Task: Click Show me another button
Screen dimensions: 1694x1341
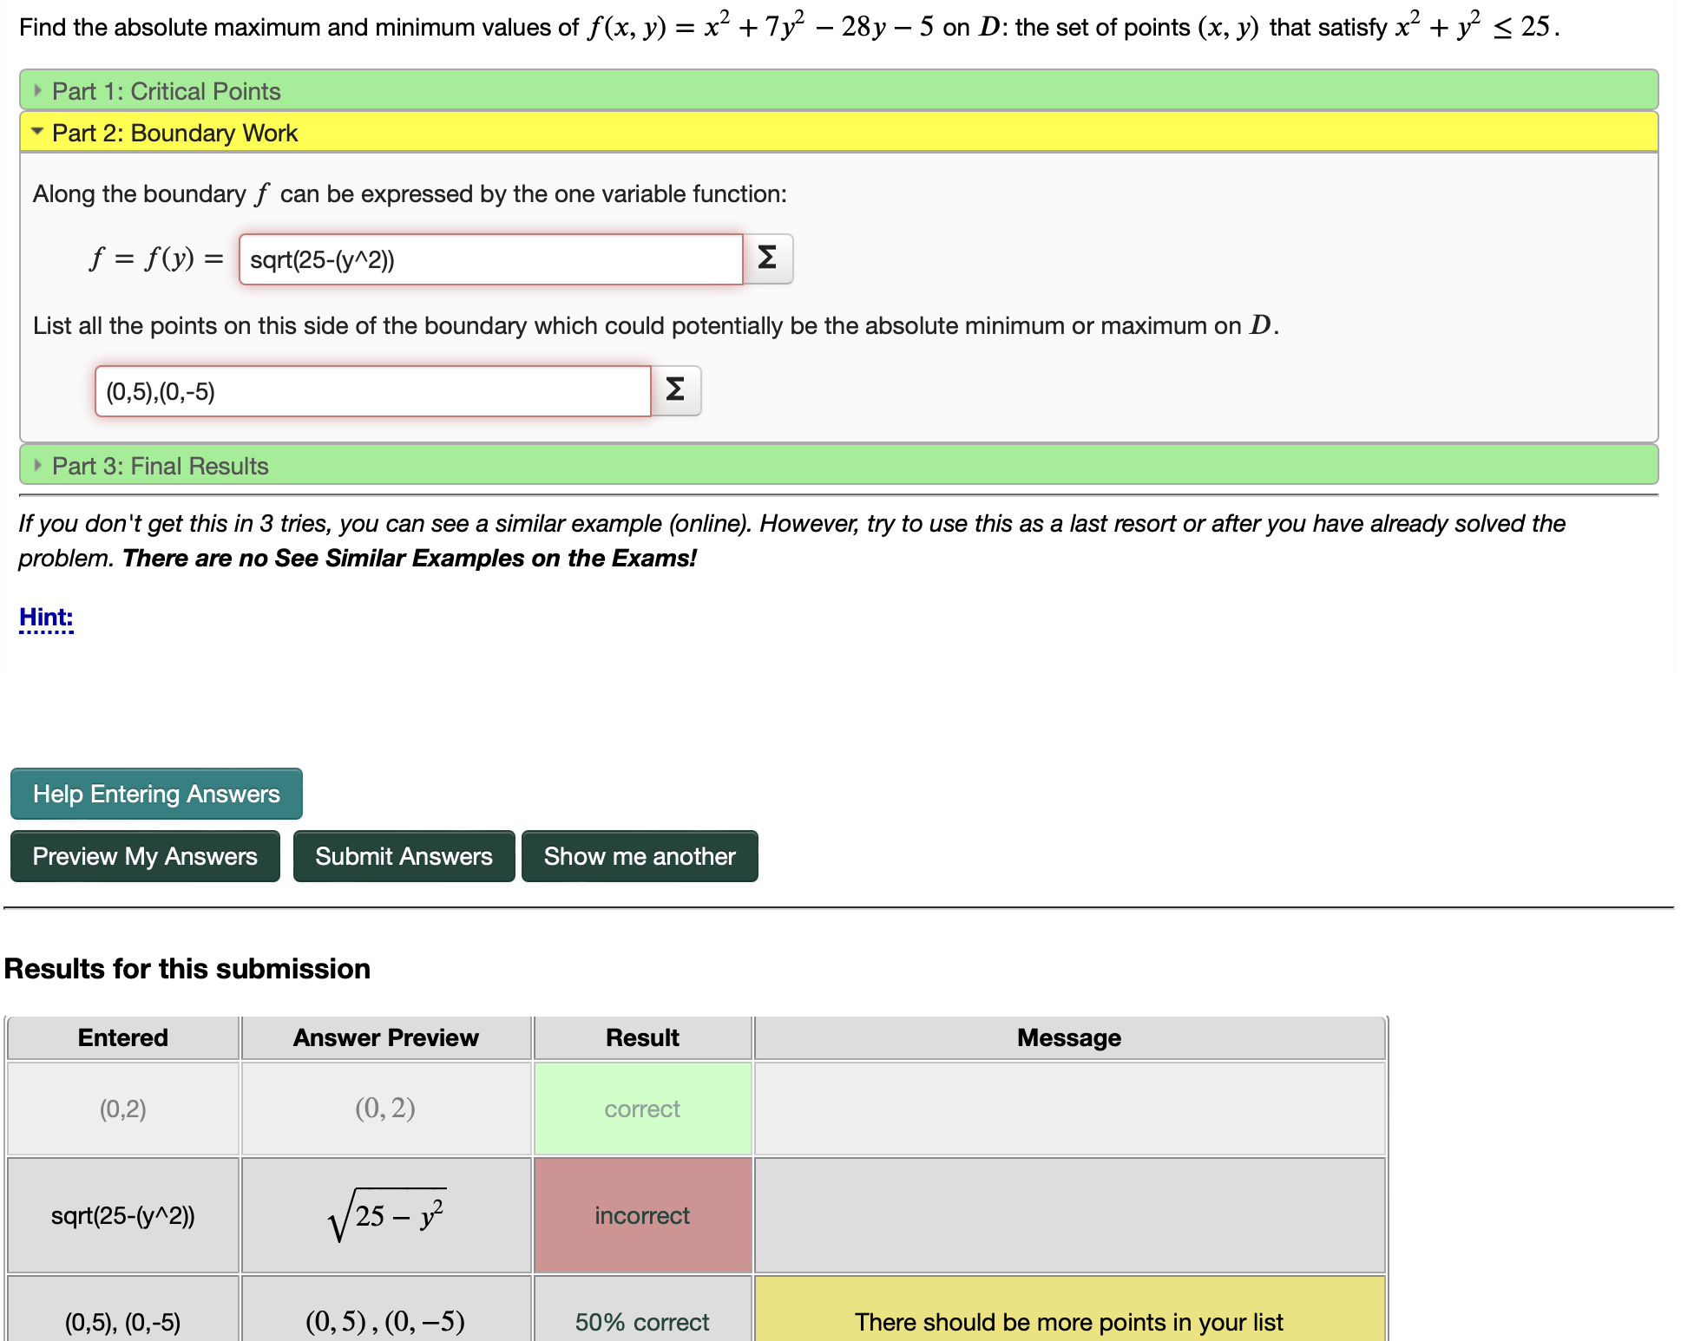Action: (640, 856)
